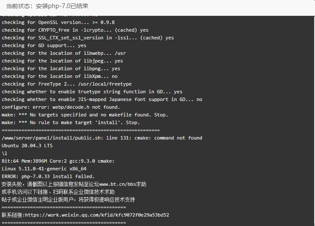The image size is (315, 226).
Task: Click the status header showing 安装php-7.0已结束
Action: click(x=47, y=6)
